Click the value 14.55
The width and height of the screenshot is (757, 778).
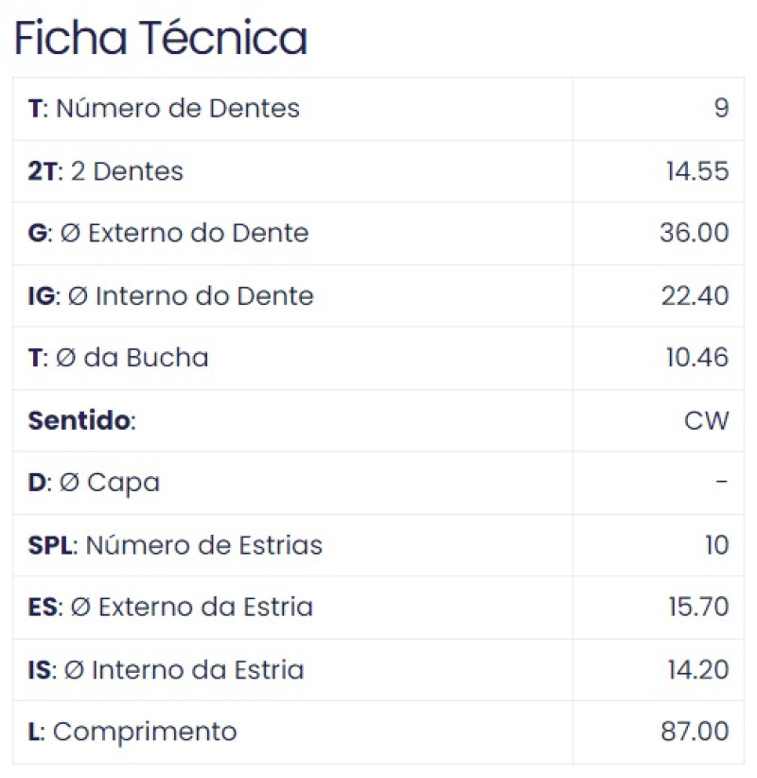pyautogui.click(x=696, y=171)
